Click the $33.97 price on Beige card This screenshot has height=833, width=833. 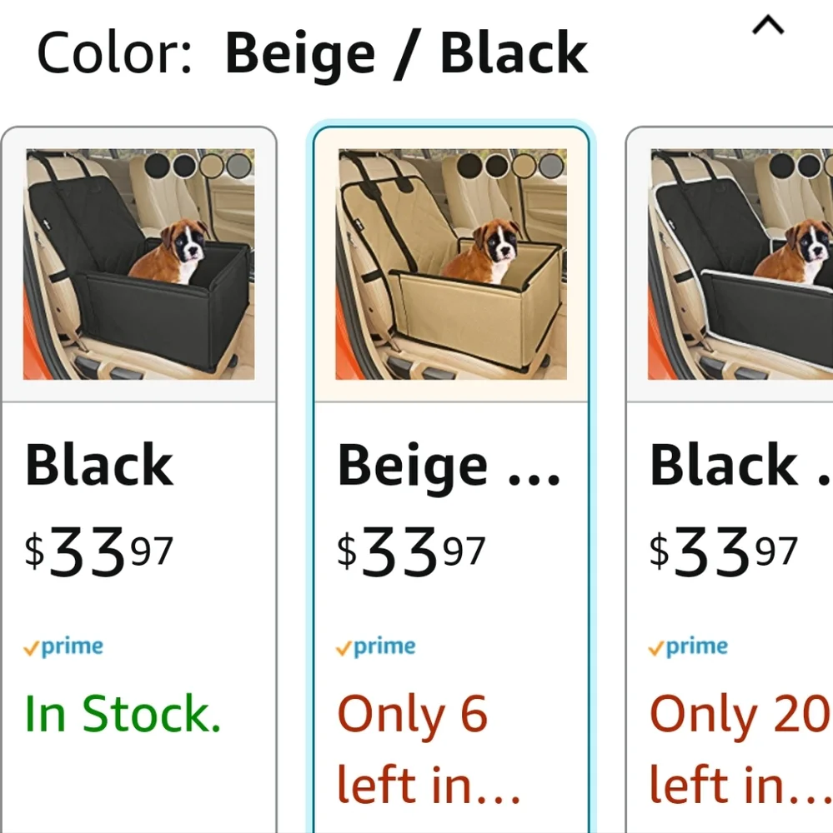pyautogui.click(x=411, y=551)
